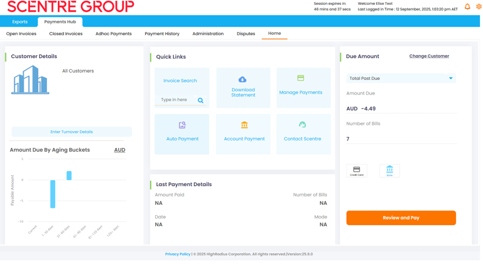
Task: Click the 1-30 days chart bar
Action: coord(52,194)
